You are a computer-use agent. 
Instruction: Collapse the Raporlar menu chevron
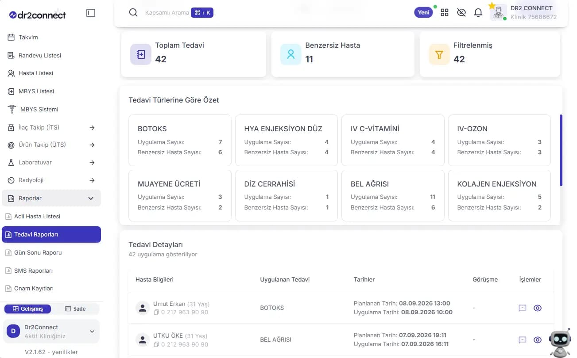click(x=91, y=198)
